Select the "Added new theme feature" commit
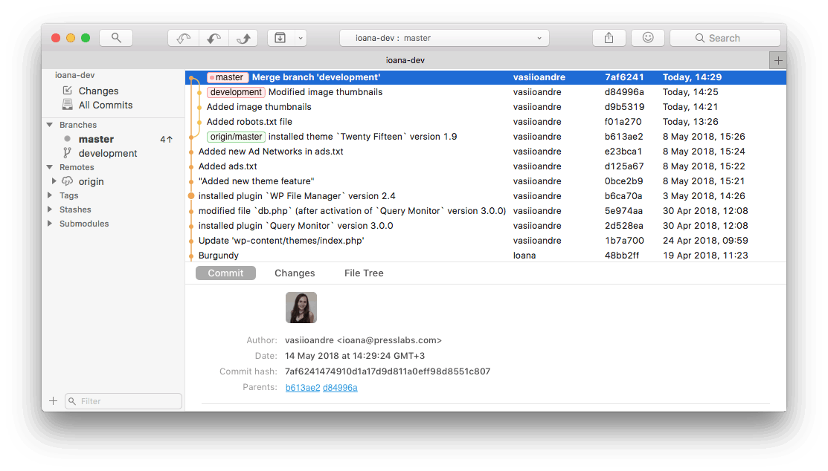Image resolution: width=828 pixels, height=471 pixels. coord(486,181)
